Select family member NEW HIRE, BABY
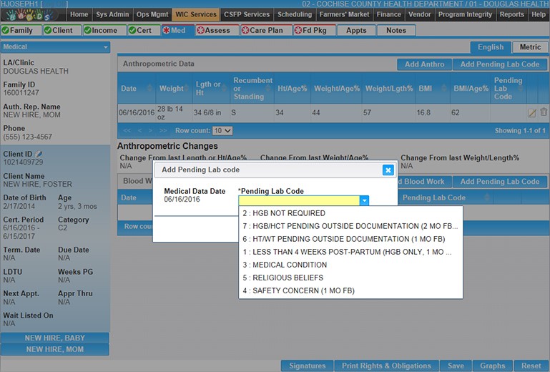550x372 pixels. click(x=55, y=338)
